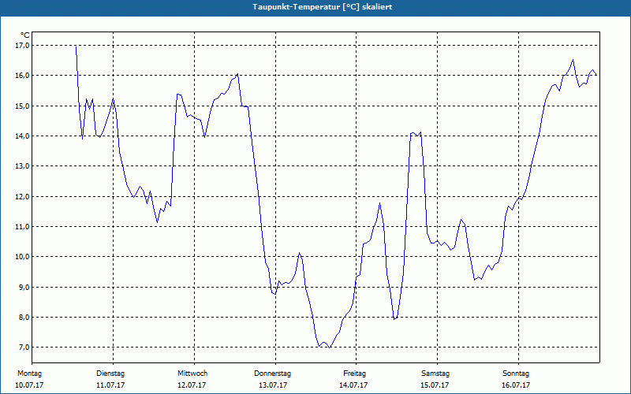The width and height of the screenshot is (631, 394).
Task: Click the chart title 'Taupunkt-Temperatur [°C] skaliert'
Action: coord(323,7)
